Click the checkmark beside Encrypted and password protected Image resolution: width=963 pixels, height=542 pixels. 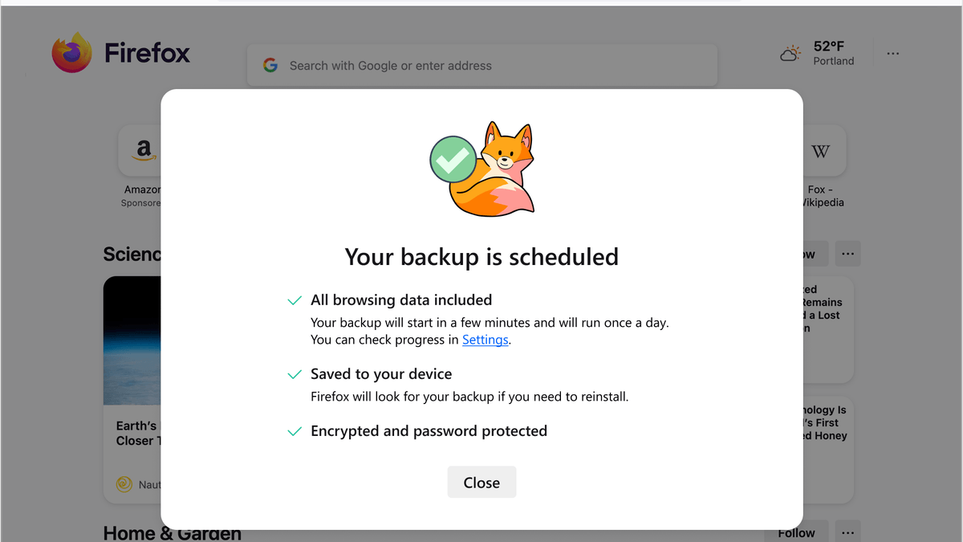[x=295, y=430]
